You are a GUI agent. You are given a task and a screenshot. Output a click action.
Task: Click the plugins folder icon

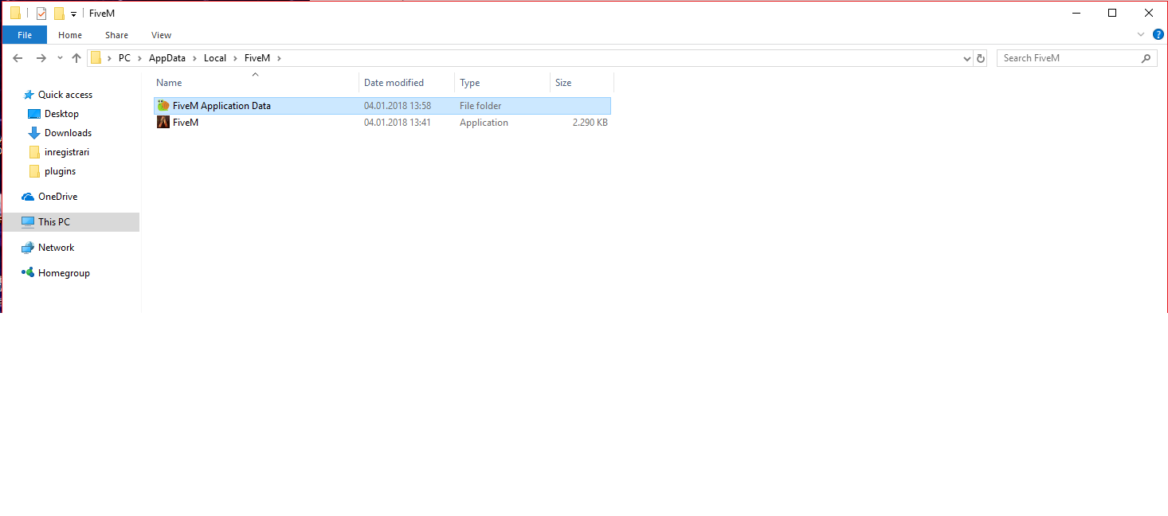coord(33,171)
